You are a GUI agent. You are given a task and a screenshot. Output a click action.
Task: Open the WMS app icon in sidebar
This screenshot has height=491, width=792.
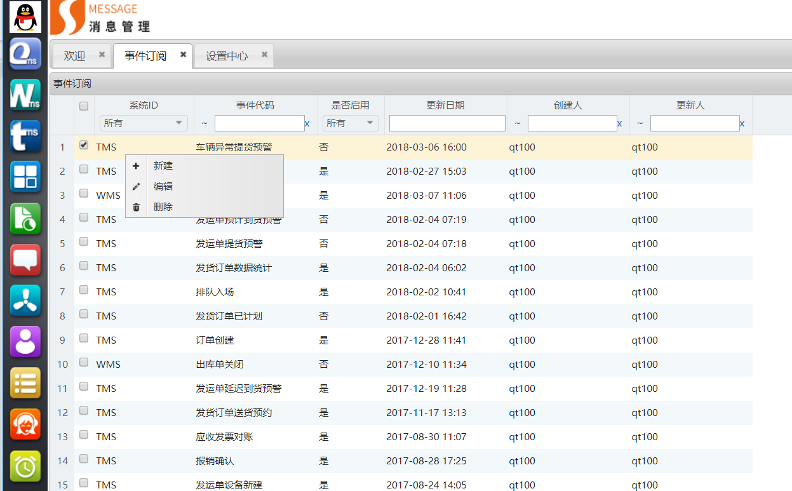(x=25, y=95)
